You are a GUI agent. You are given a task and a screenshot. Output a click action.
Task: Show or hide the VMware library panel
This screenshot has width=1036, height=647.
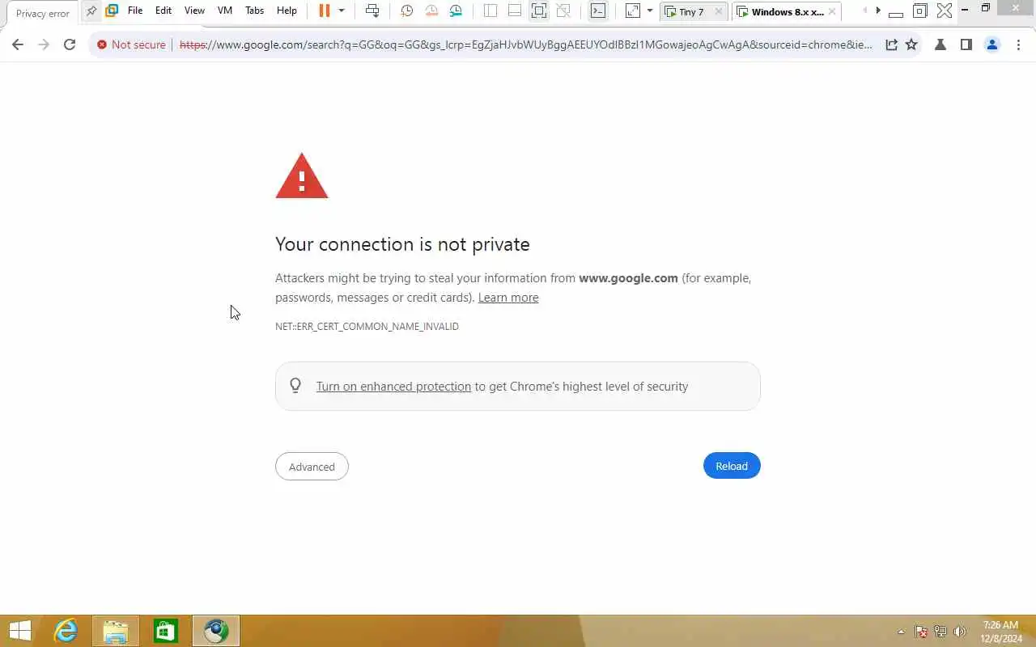[490, 11]
